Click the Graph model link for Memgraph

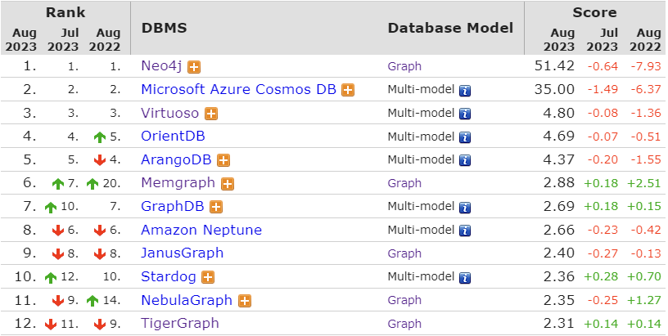(404, 183)
